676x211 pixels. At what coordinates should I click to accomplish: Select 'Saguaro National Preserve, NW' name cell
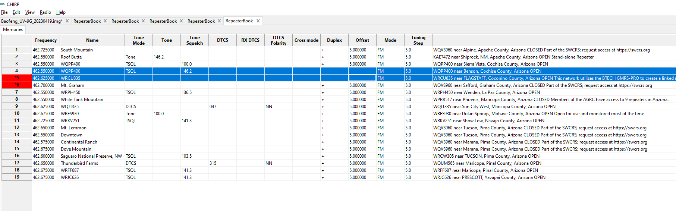click(92, 156)
